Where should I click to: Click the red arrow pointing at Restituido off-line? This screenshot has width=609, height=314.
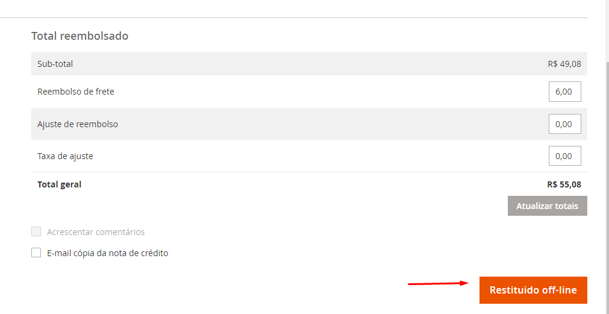click(x=439, y=283)
